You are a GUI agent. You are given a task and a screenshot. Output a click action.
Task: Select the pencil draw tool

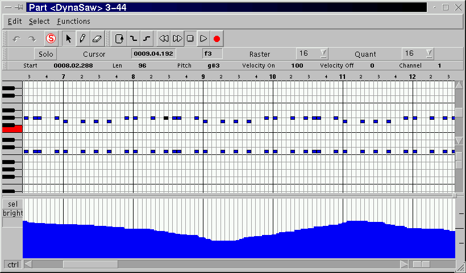pyautogui.click(x=82, y=39)
